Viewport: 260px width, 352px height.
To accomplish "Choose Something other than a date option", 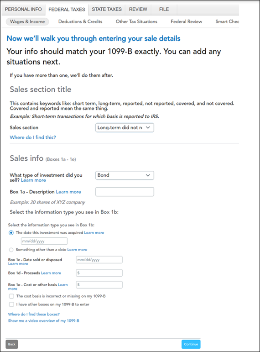I will [11, 250].
